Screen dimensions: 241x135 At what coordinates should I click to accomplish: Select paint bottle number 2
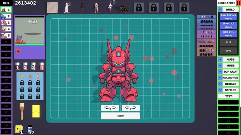pyautogui.click(x=25, y=66)
